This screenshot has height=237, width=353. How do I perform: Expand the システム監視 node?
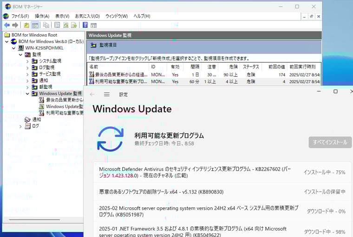click(x=27, y=61)
